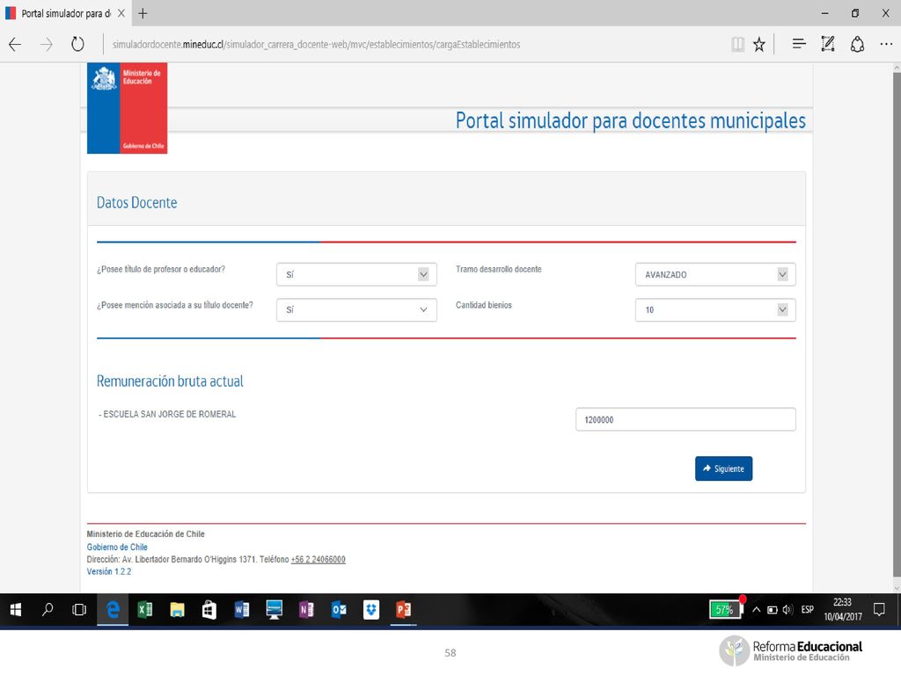Open the mención asociada dropdown
Image resolution: width=901 pixels, height=675 pixels.
pos(356,310)
